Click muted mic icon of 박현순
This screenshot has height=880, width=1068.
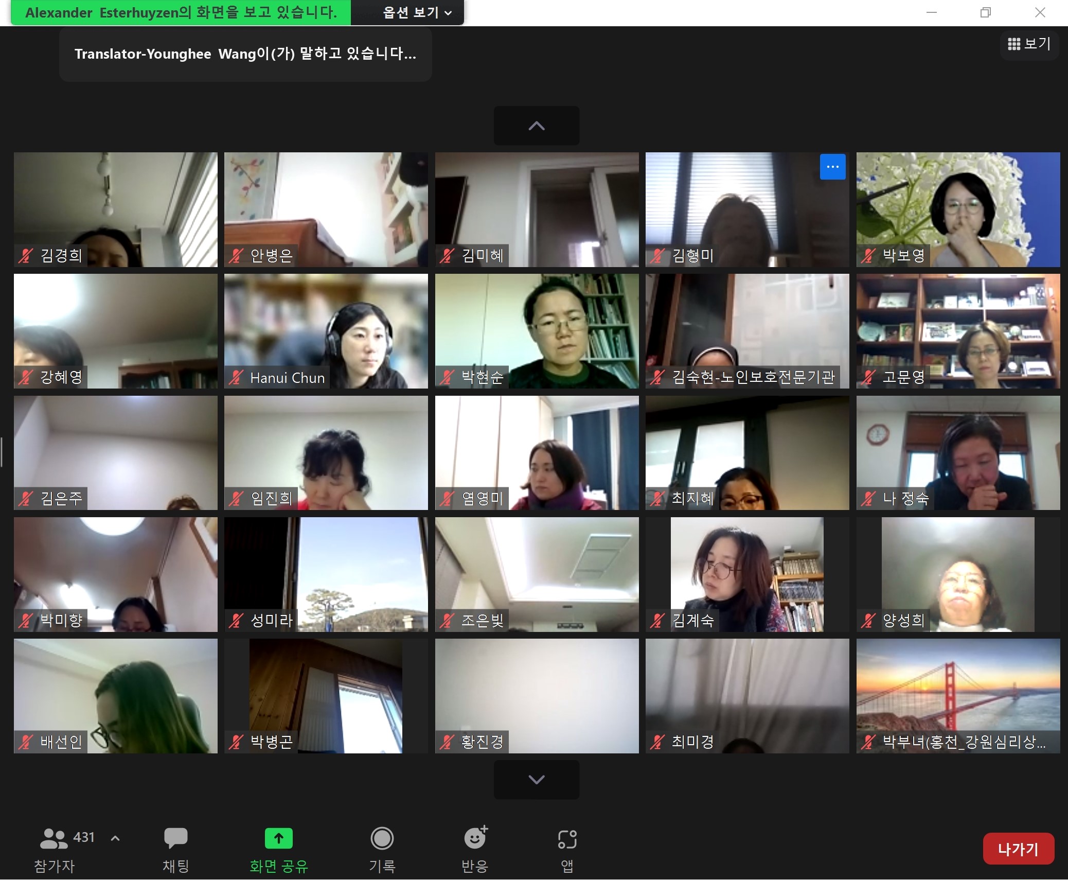click(x=447, y=377)
